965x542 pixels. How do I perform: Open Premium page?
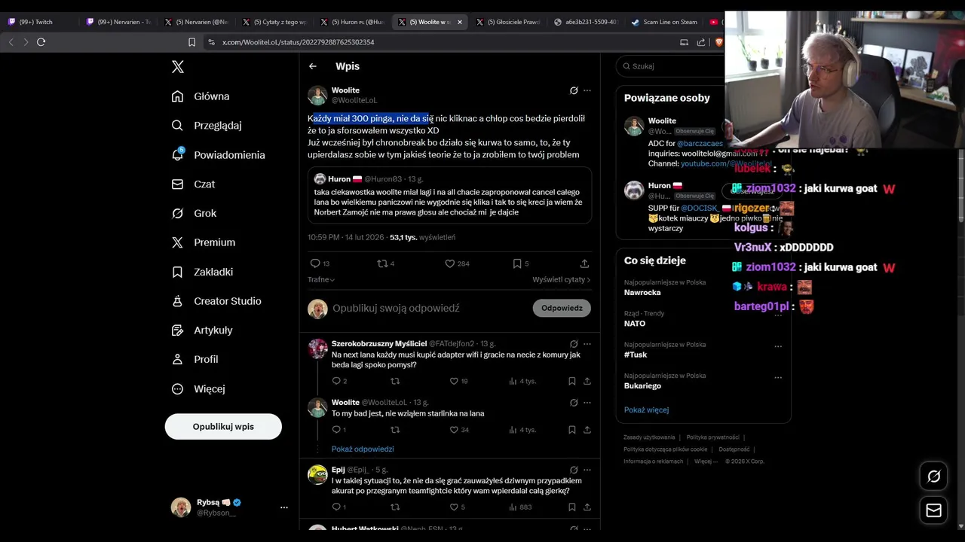tap(204, 242)
